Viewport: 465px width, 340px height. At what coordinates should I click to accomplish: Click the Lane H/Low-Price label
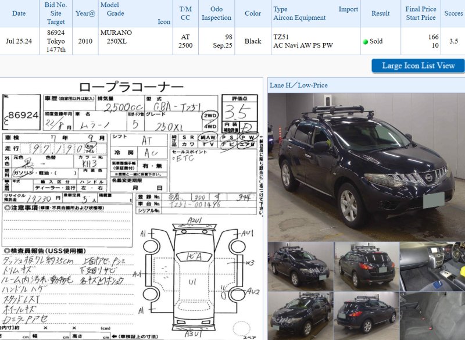[299, 85]
